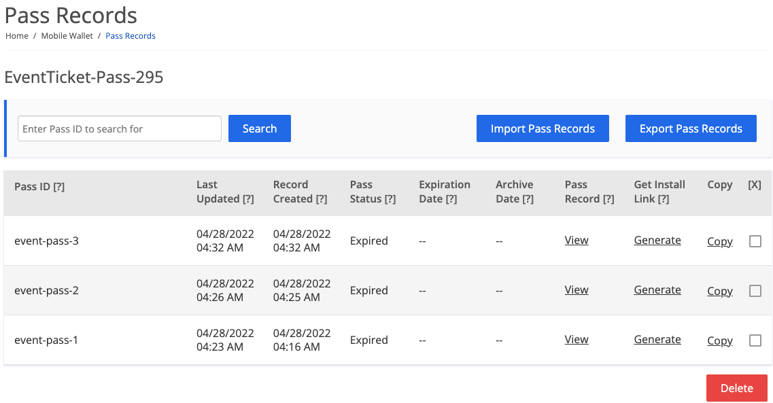Viewport: 773px width, 403px height.
Task: View the pass record for event-pass-3
Action: coord(576,241)
